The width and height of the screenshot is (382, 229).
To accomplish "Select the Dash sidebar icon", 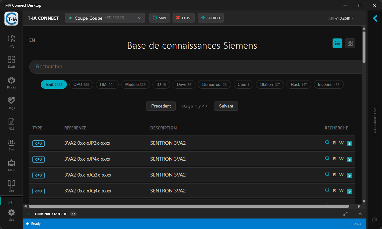I will 11,62.
